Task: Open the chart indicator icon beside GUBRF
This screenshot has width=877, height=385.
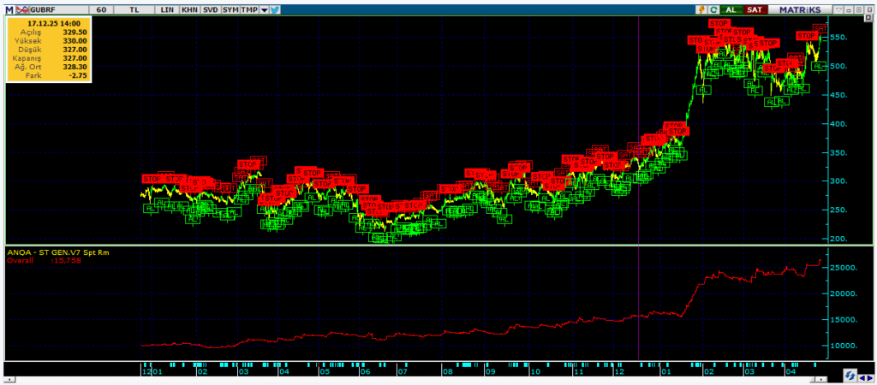Action: (22, 10)
